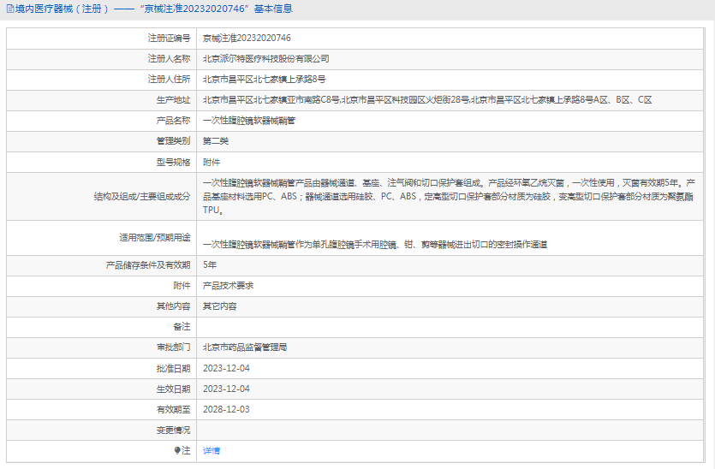Click the 注册人名称 label
The height and width of the screenshot is (469, 715).
tap(170, 59)
